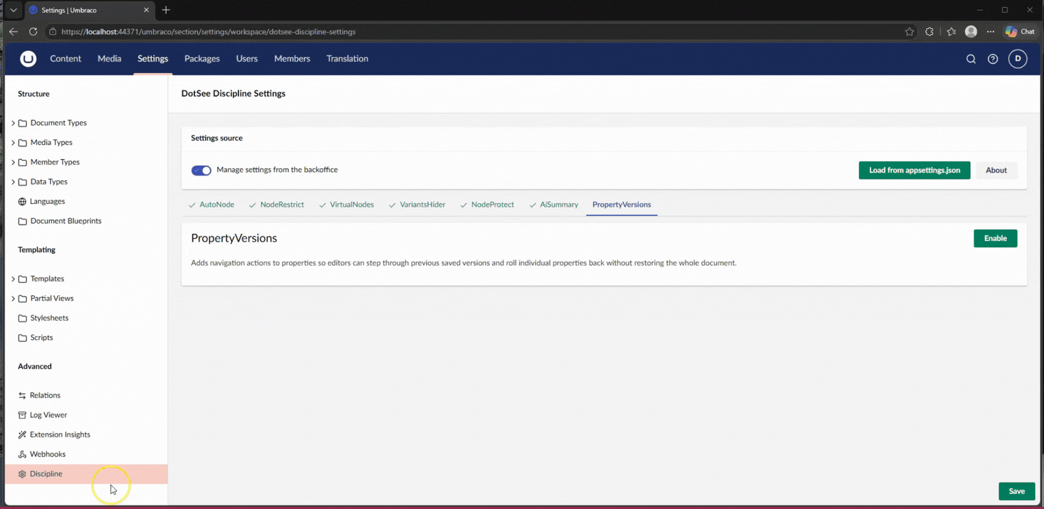Open the browser extensions puzzle icon
Image resolution: width=1044 pixels, height=509 pixels.
coord(930,32)
